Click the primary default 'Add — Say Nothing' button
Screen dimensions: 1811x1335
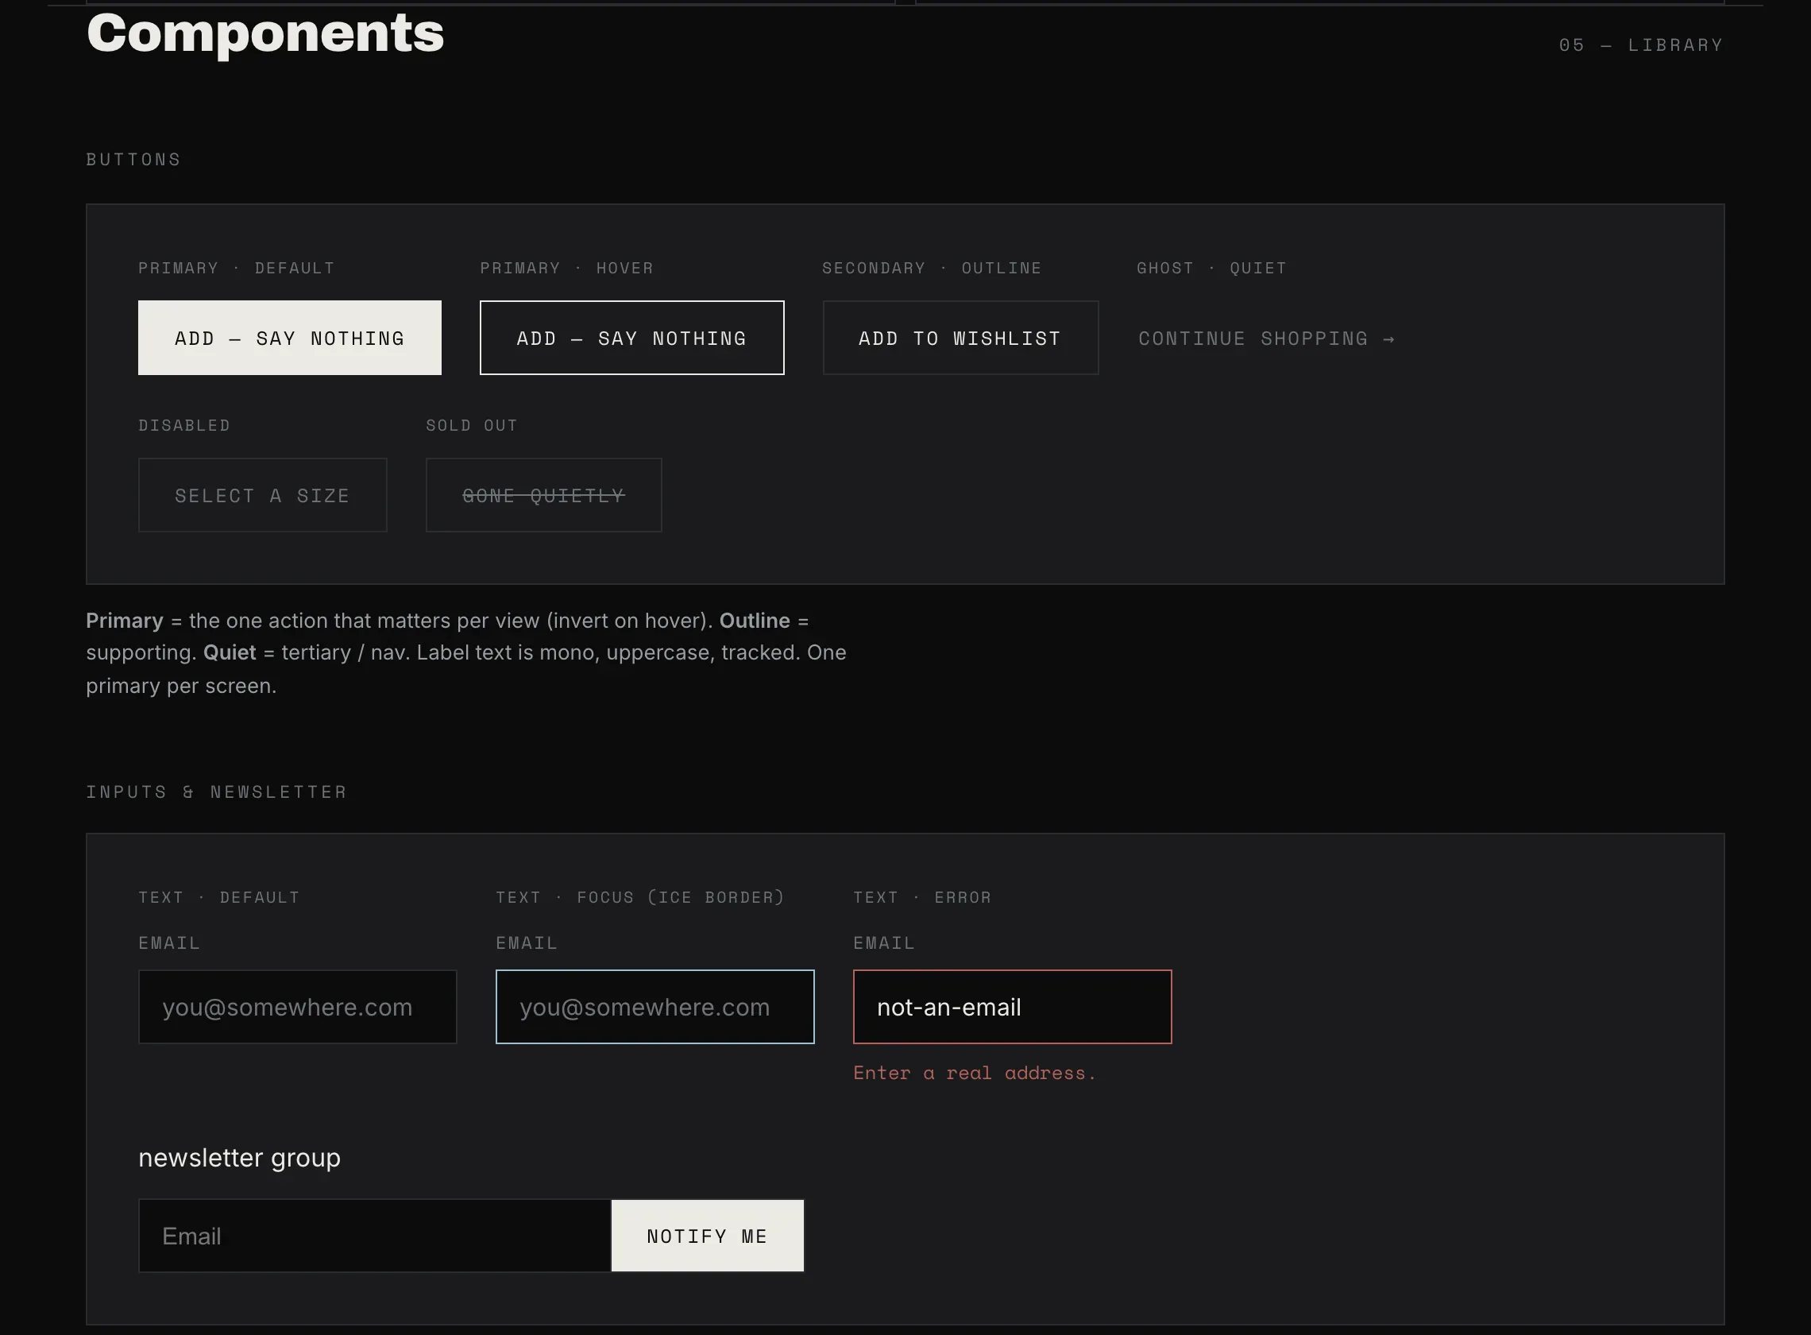[289, 338]
